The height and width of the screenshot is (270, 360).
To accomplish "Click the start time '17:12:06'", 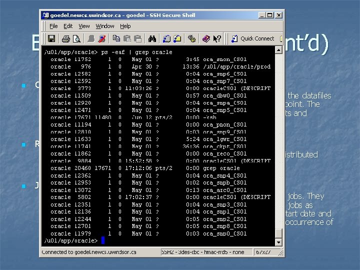I will click(x=138, y=168).
